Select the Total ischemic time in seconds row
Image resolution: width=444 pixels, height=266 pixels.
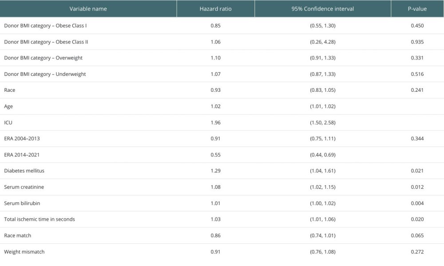pos(222,219)
